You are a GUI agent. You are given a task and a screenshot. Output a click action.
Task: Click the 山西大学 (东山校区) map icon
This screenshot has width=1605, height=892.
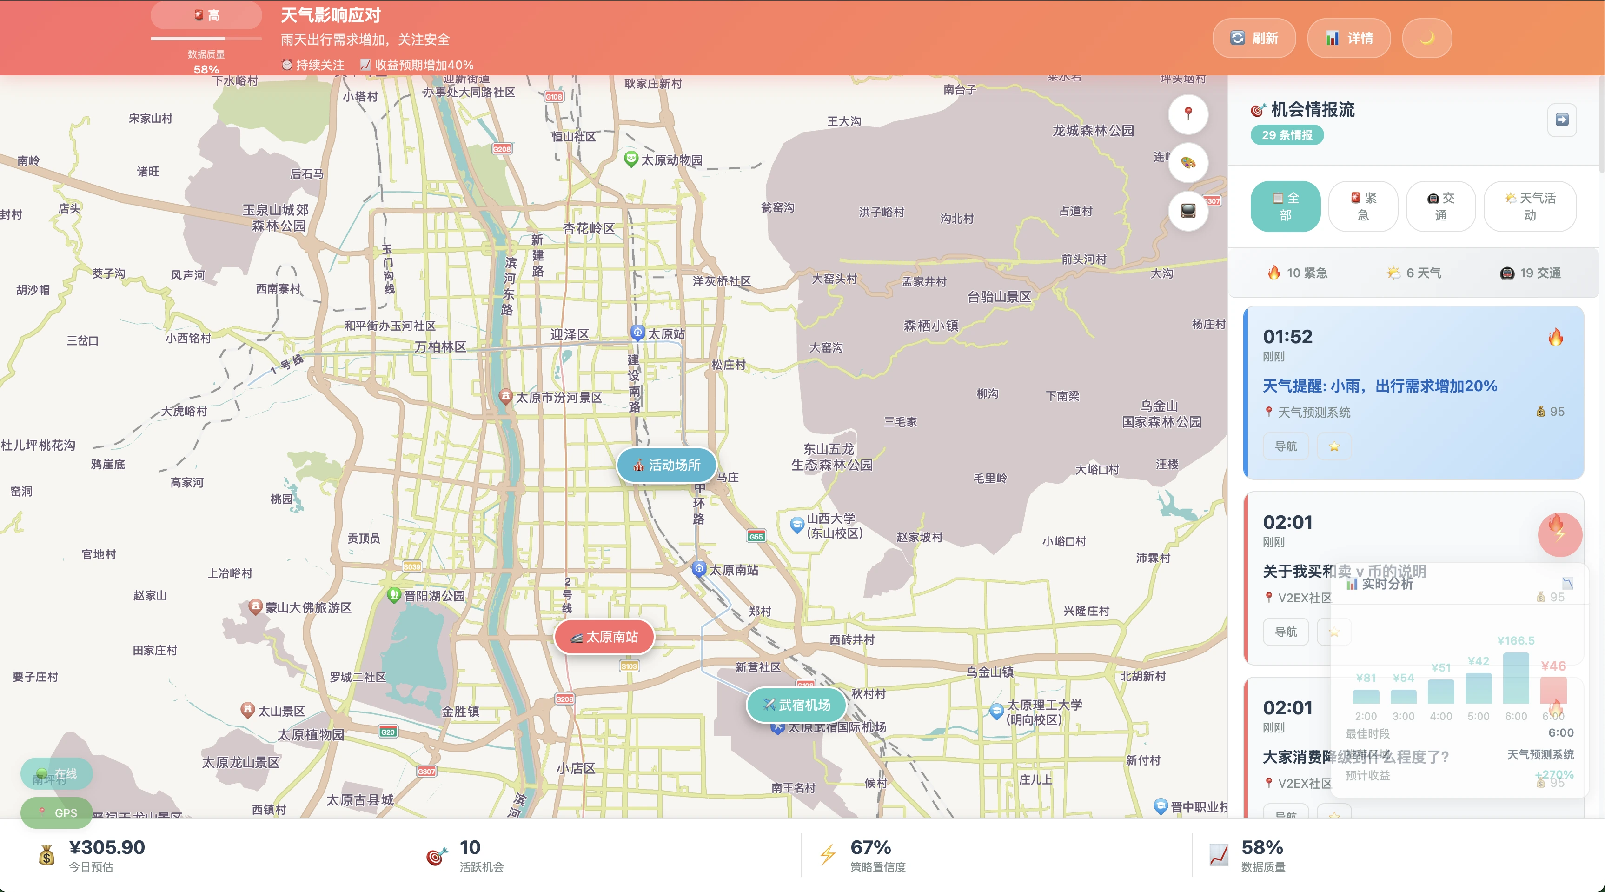point(797,525)
